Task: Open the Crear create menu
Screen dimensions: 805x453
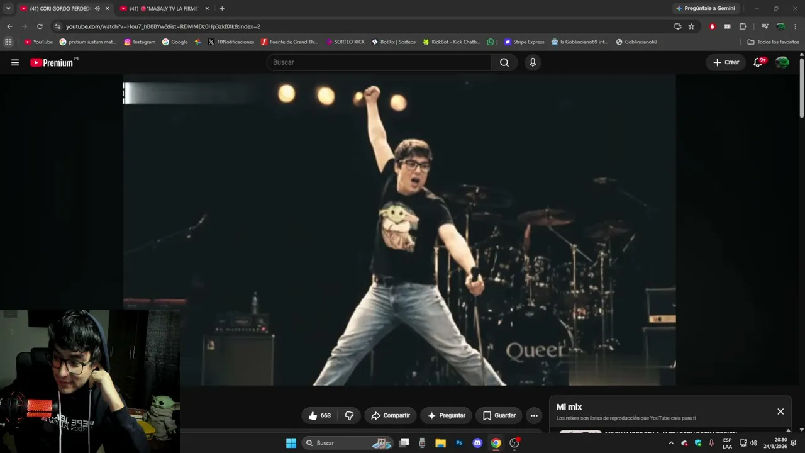Action: pos(726,62)
